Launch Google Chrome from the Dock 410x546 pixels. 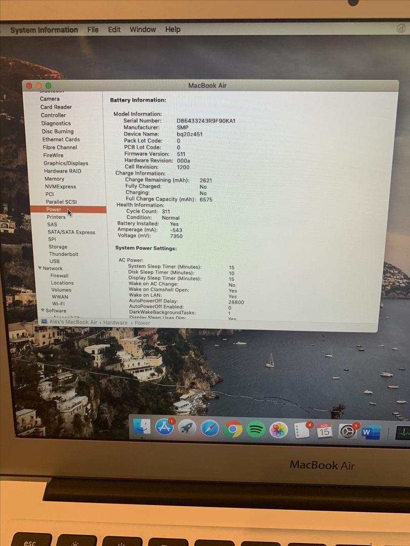tap(232, 429)
